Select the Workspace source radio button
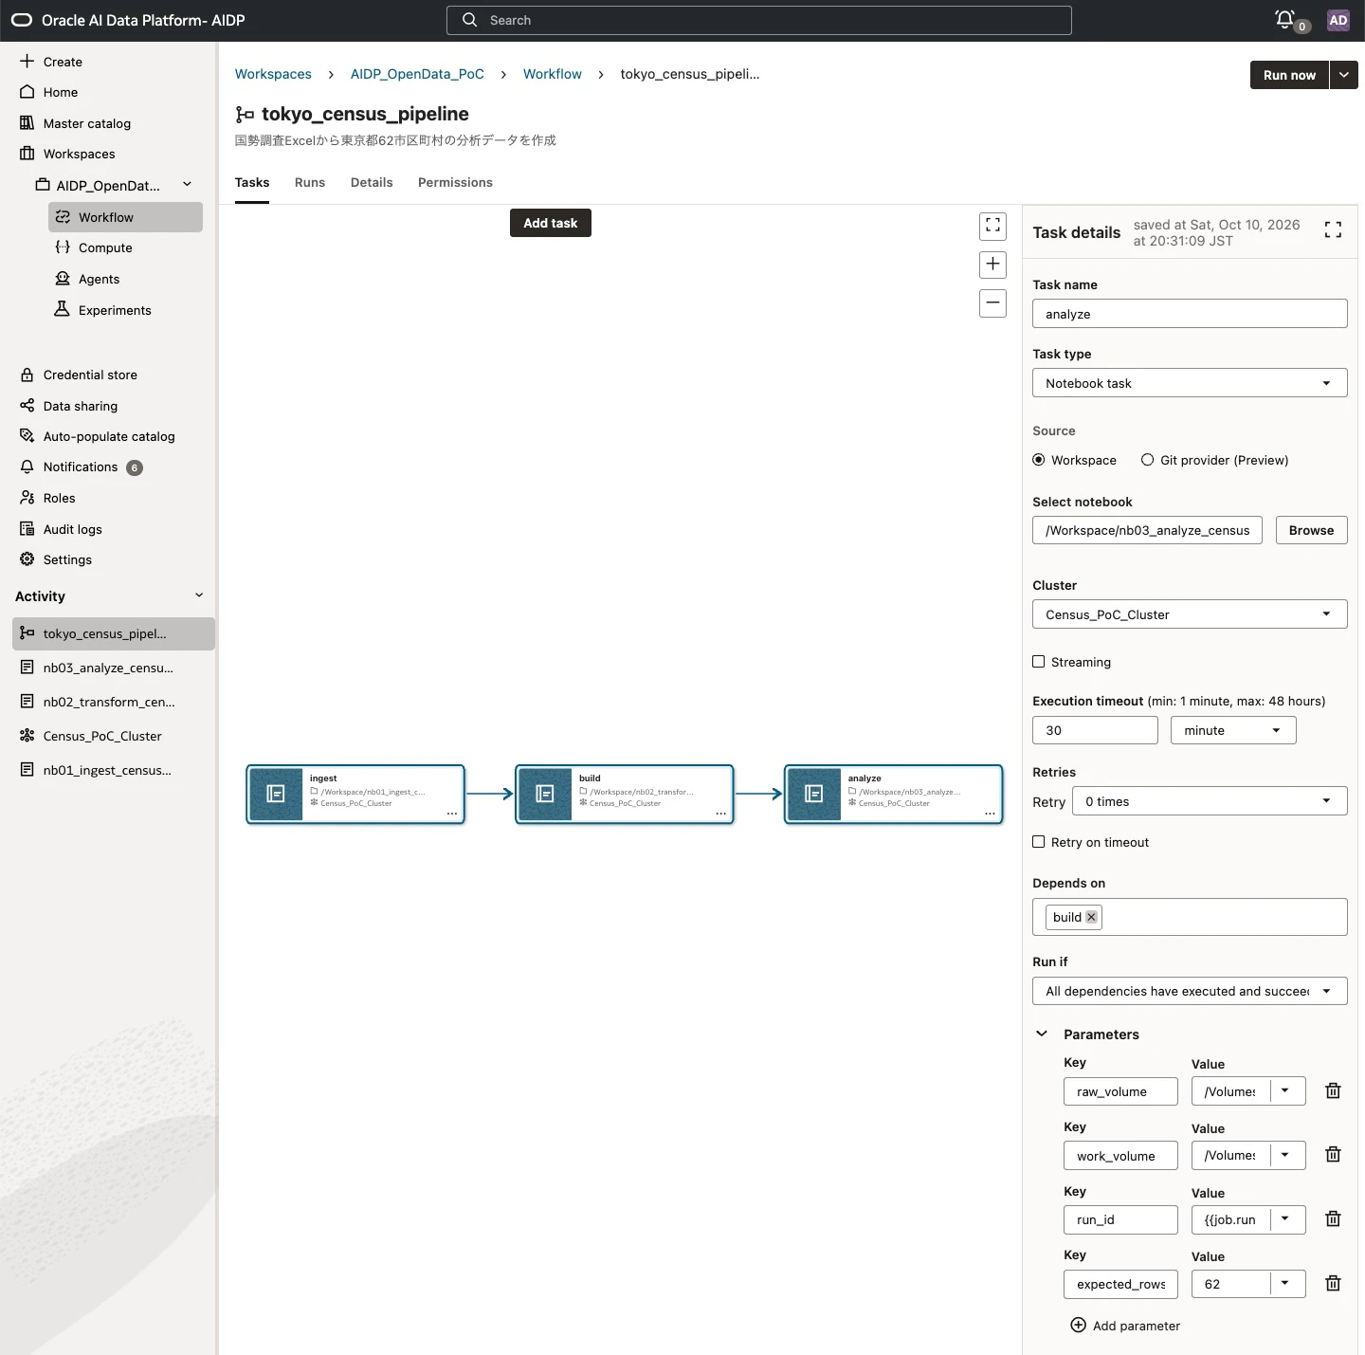Viewport: 1365px width, 1355px height. pyautogui.click(x=1039, y=460)
